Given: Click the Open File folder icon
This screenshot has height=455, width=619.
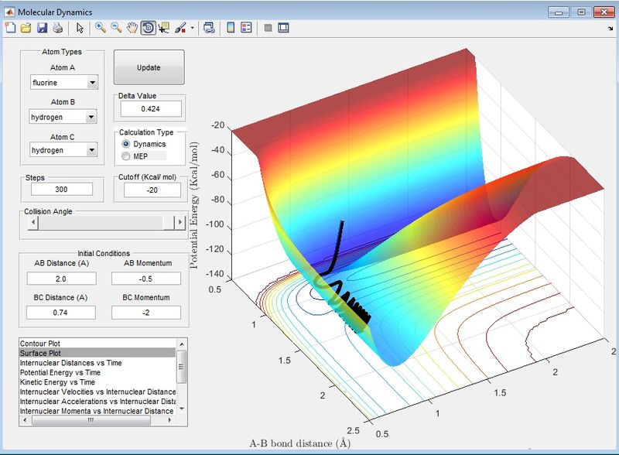Looking at the screenshot, I should tap(26, 28).
